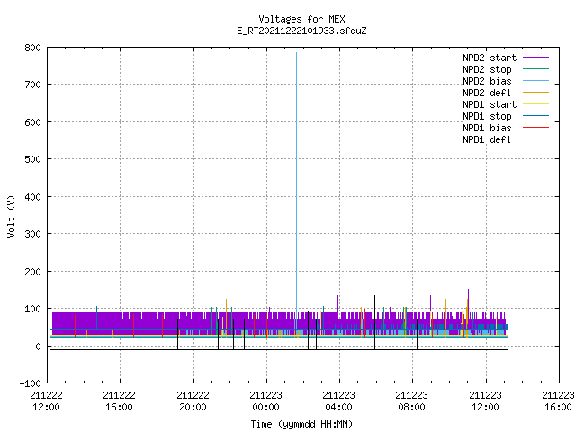Click the NPD1 defl black legend line
This screenshot has width=576, height=432.
click(x=535, y=139)
